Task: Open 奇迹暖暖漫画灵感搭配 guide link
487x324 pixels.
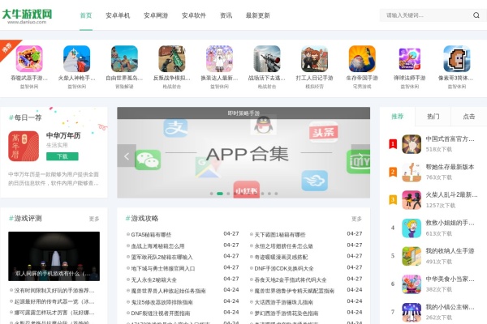Action: [281, 257]
